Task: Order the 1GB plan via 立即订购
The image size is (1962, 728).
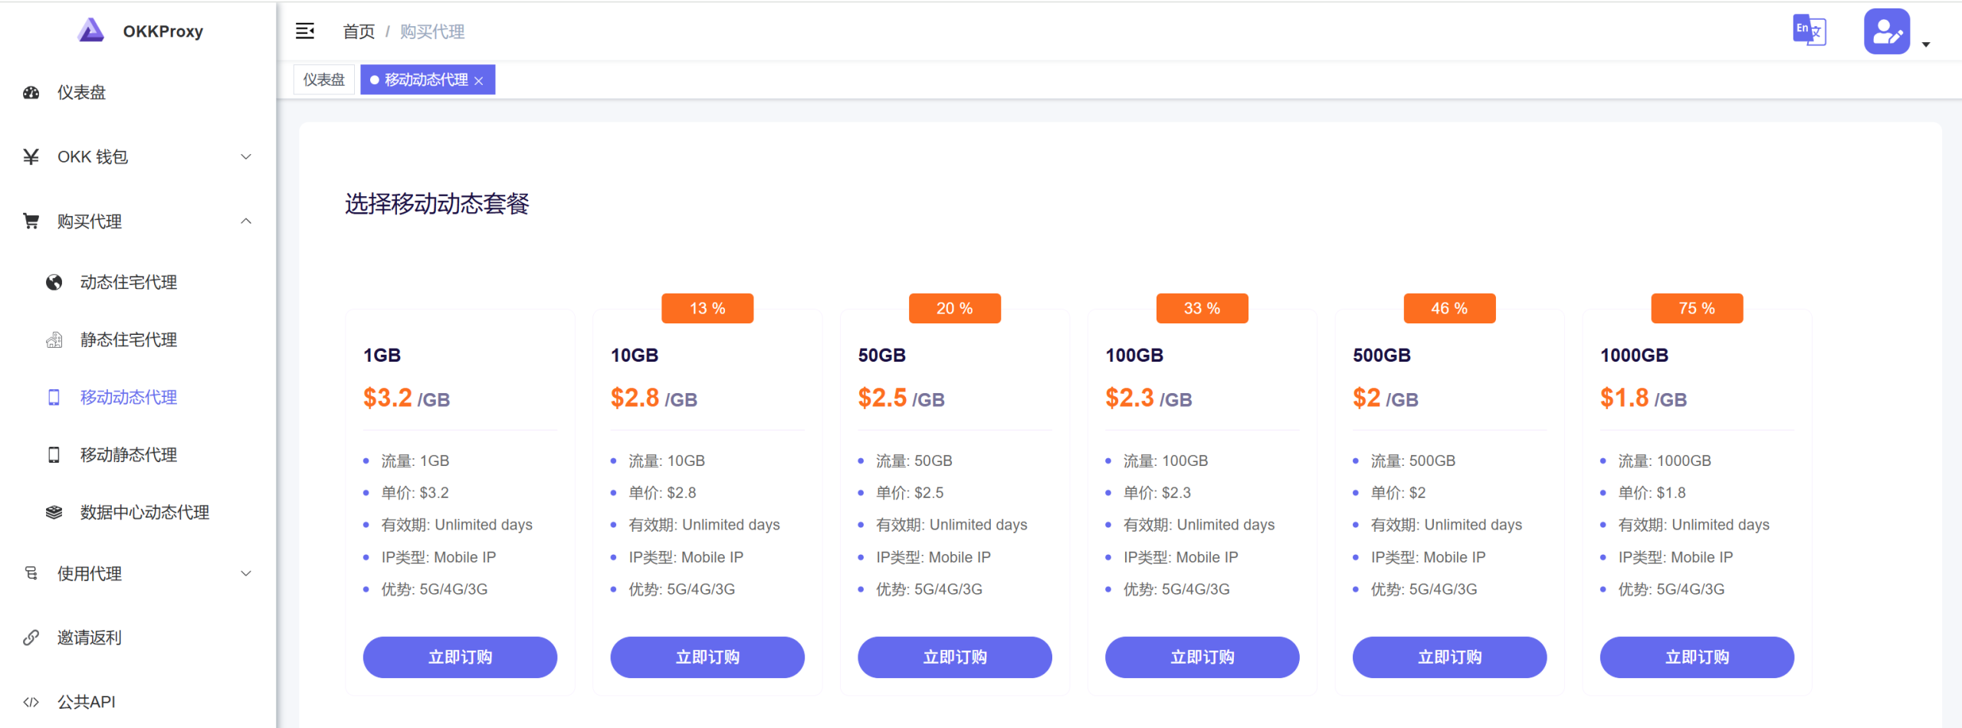Action: tap(460, 657)
